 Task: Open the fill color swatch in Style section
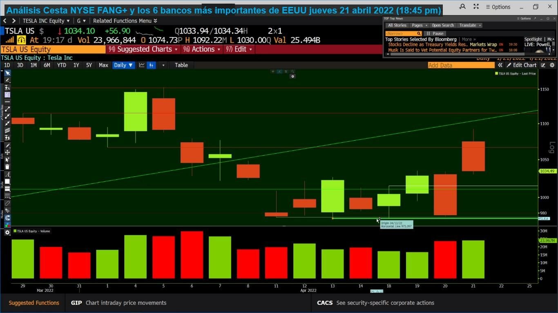(7, 182)
